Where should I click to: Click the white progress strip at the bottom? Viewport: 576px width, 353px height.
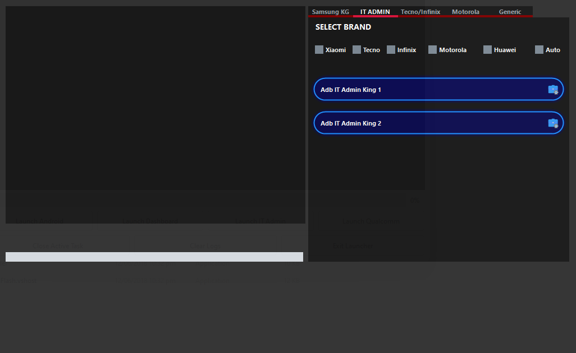(x=154, y=257)
